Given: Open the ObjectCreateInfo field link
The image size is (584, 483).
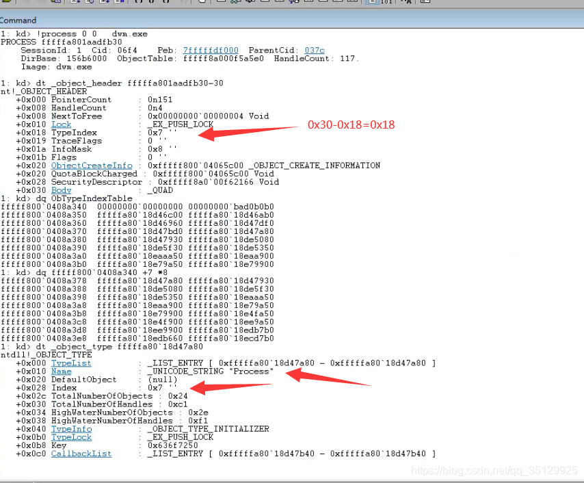Looking at the screenshot, I should pyautogui.click(x=92, y=166).
